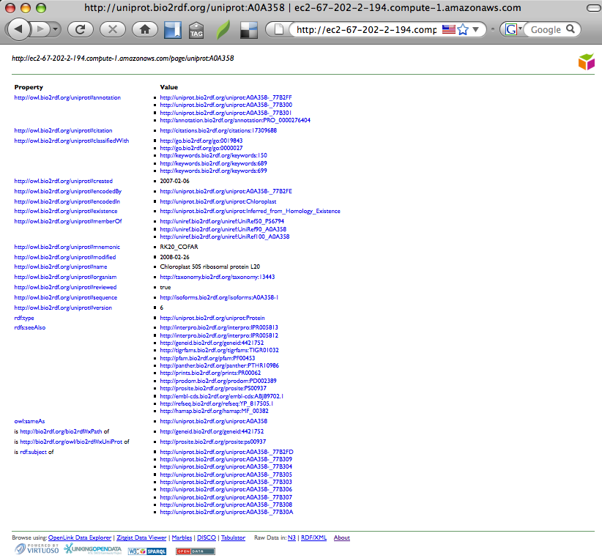Open the Google search engine dropdown

(513, 30)
